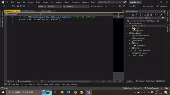The width and height of the screenshot is (170, 95).
Task: Open the aka.ms new-console-template link
Action: (x=49, y=17)
